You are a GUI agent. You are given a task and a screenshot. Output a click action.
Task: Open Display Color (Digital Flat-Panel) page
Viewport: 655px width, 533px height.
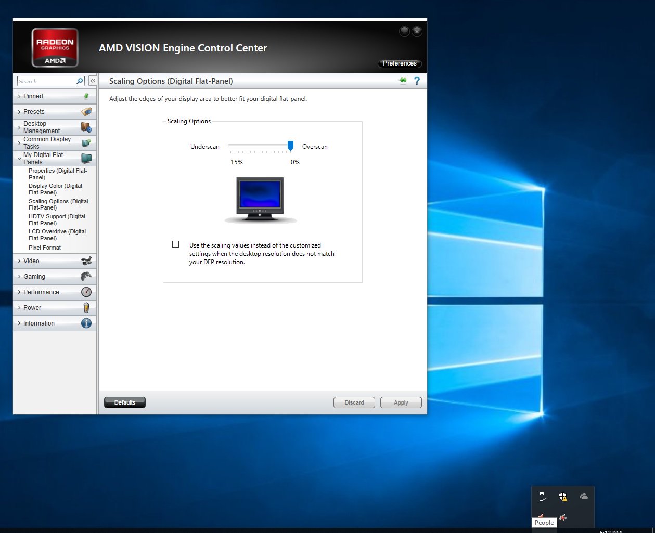coord(55,189)
